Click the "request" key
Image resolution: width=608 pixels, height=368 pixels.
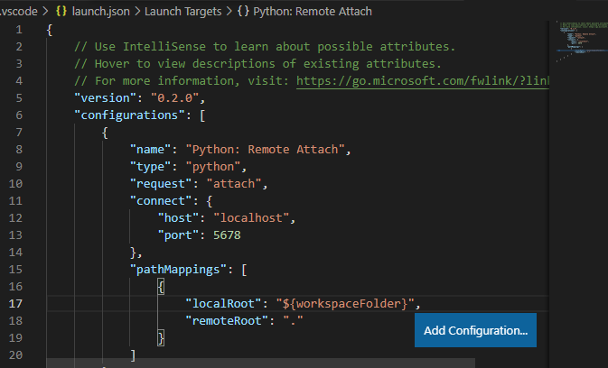pos(161,183)
